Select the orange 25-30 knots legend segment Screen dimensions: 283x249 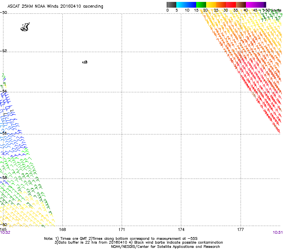[221, 5]
